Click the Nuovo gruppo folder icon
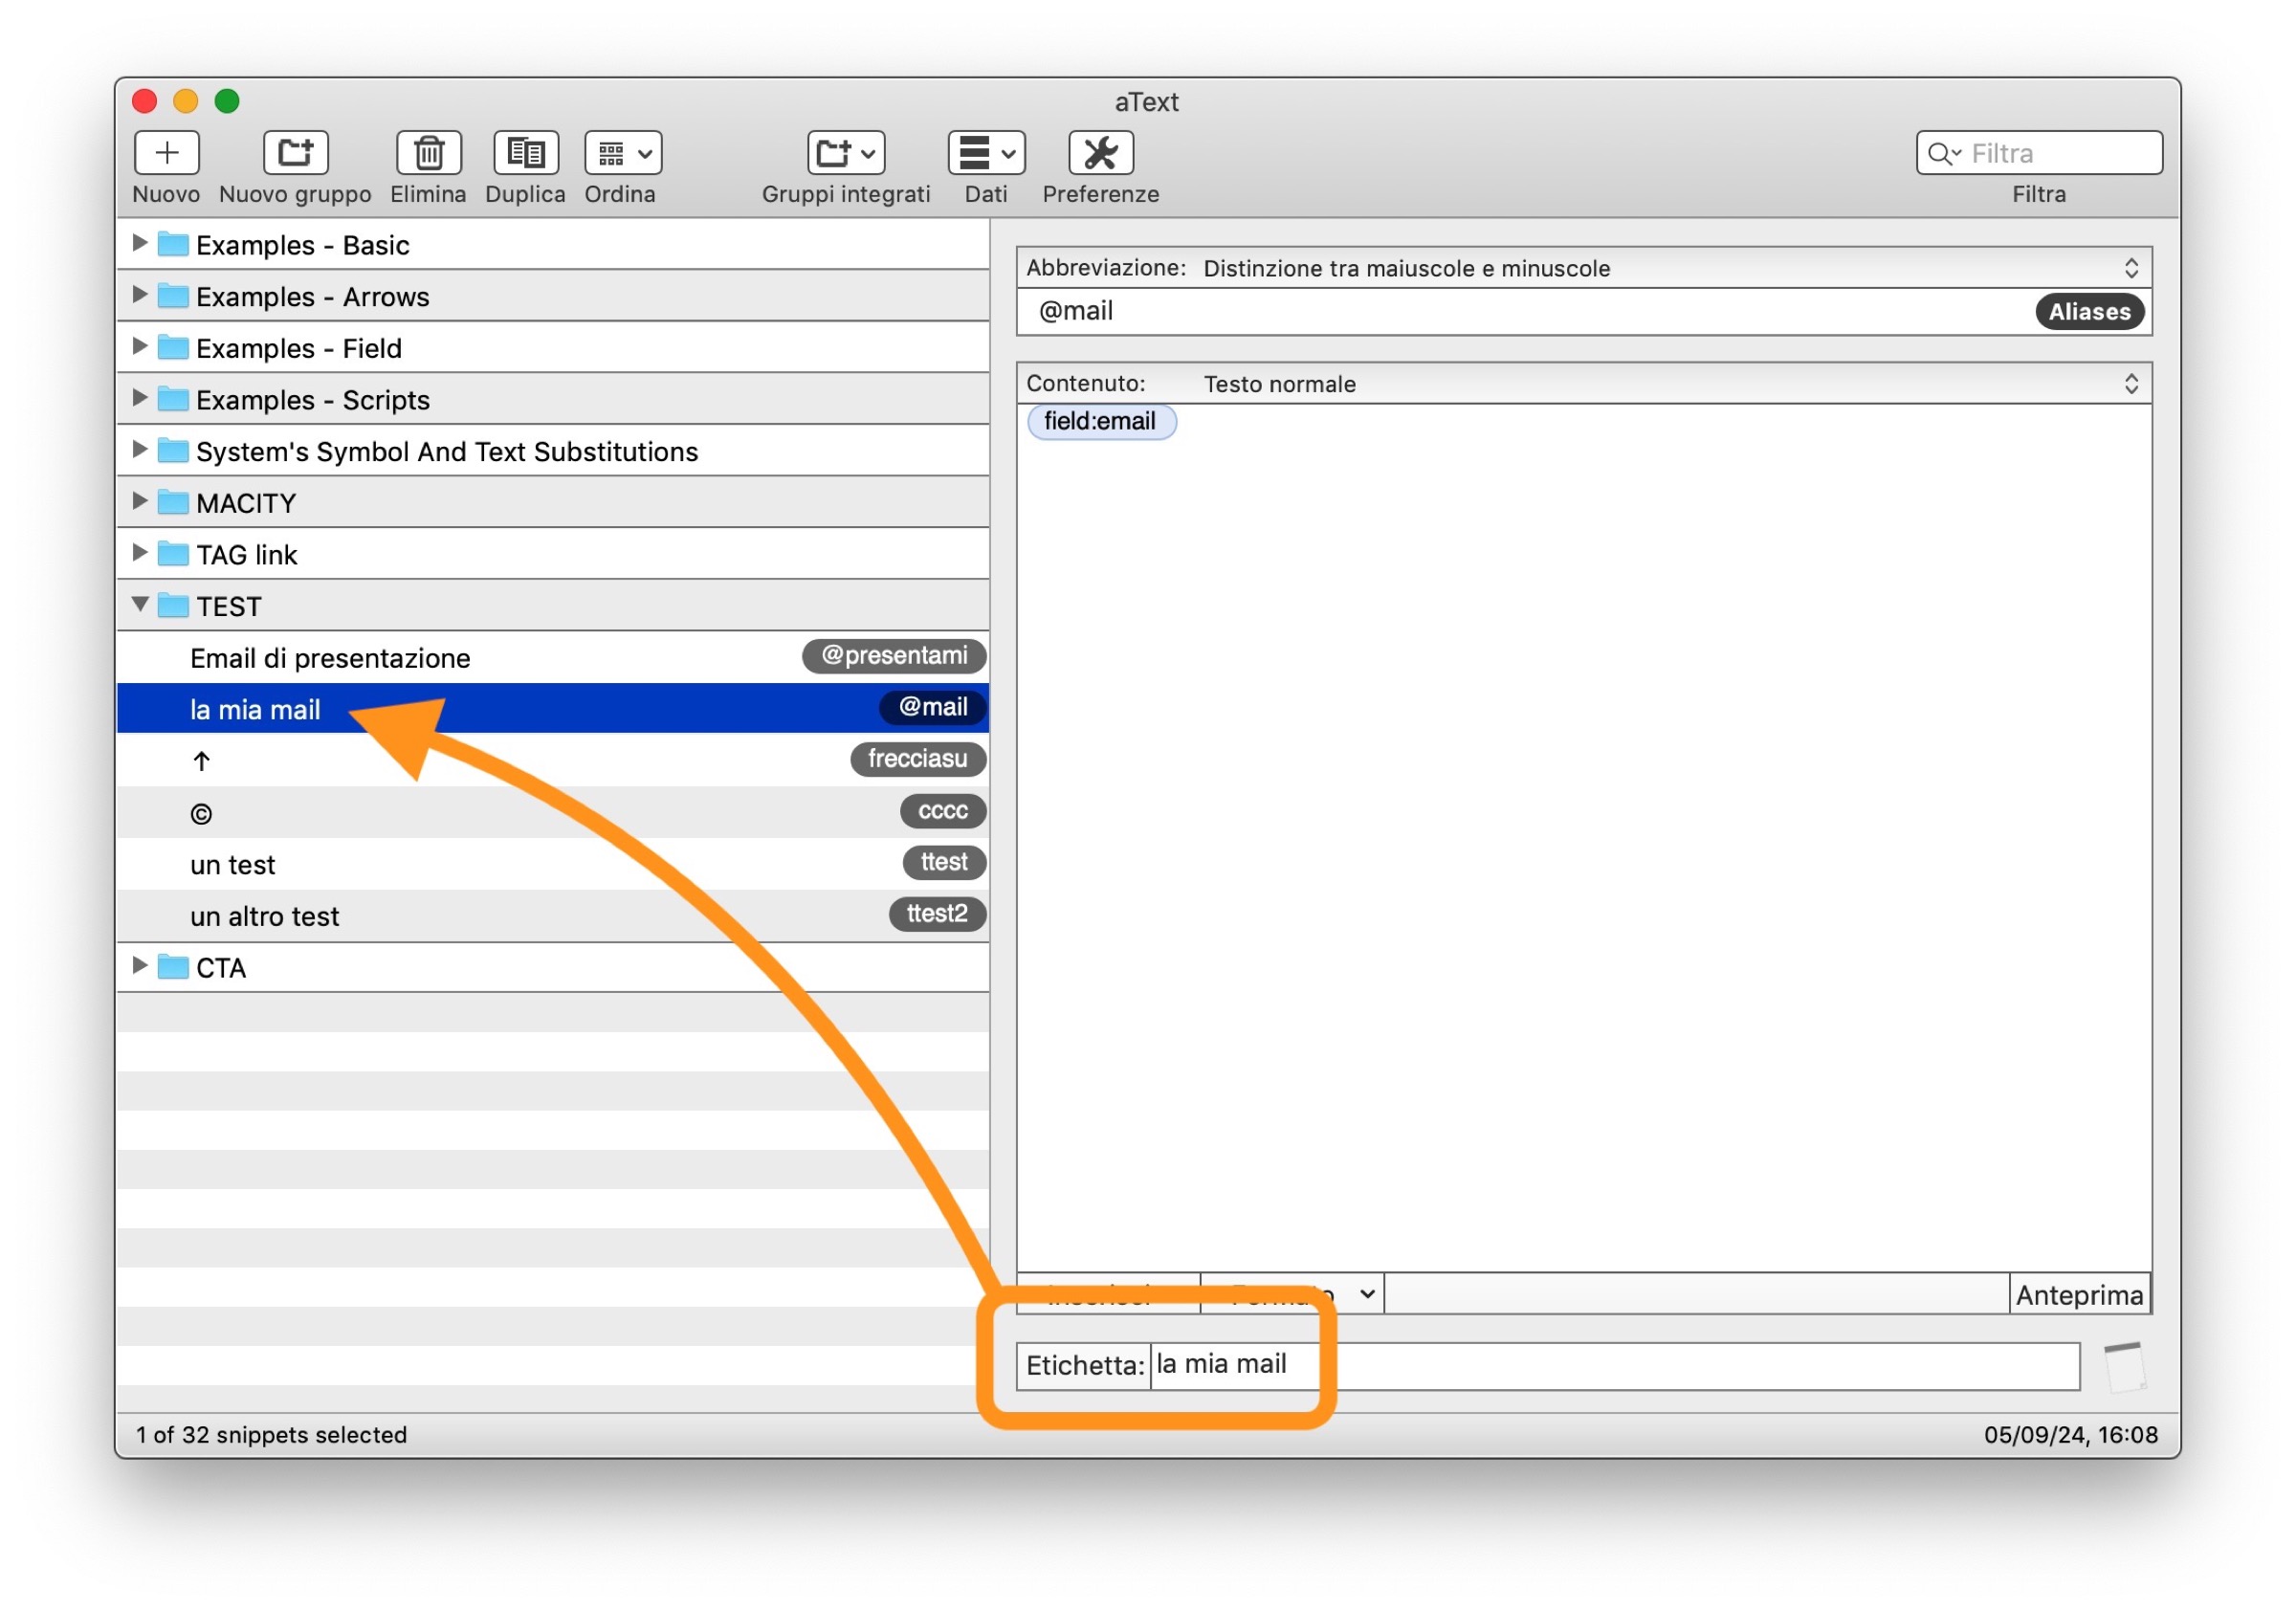Image resolution: width=2296 pixels, height=1610 pixels. [295, 153]
